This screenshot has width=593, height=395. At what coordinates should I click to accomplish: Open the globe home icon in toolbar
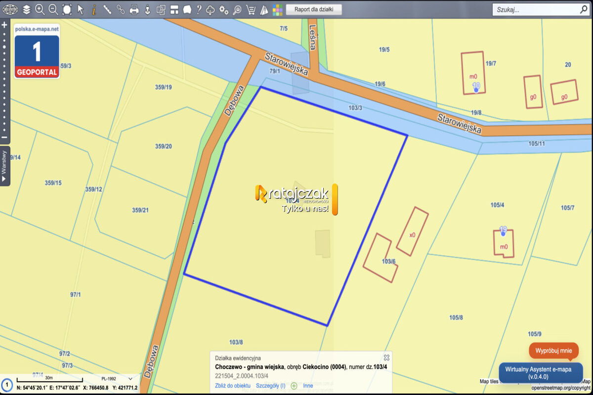tap(10, 9)
